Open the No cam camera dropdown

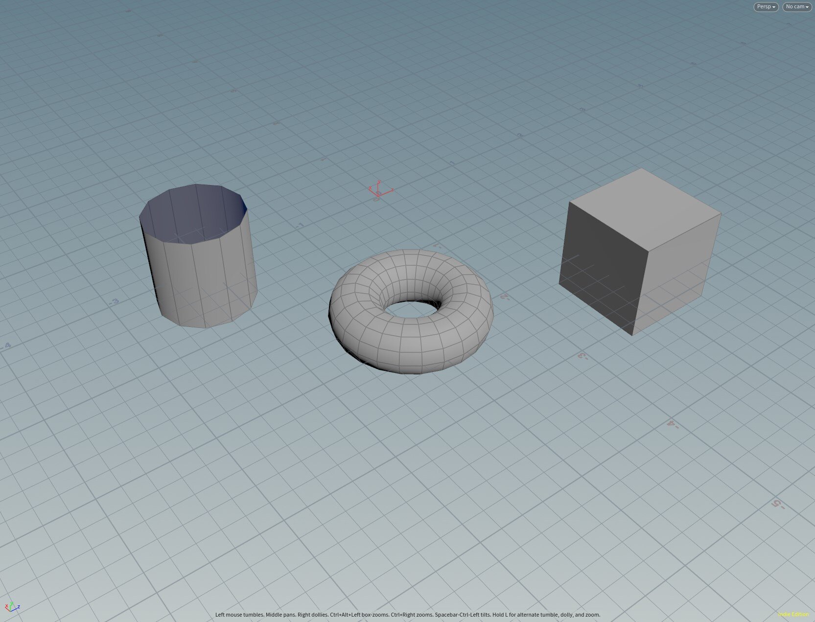[797, 7]
